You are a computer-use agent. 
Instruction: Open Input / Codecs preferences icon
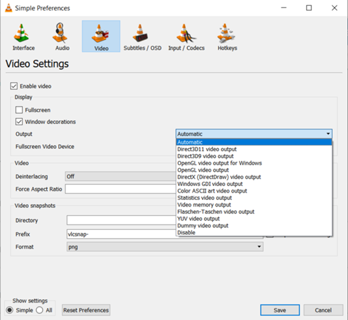[186, 33]
